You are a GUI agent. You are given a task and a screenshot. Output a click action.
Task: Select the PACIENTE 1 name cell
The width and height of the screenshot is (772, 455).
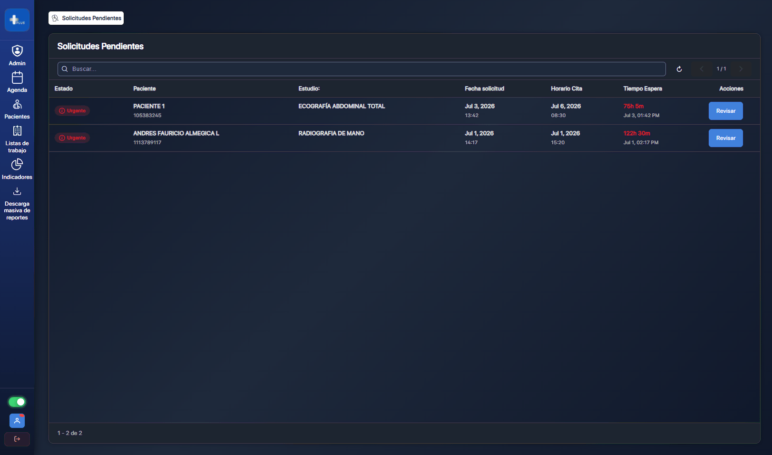point(149,106)
